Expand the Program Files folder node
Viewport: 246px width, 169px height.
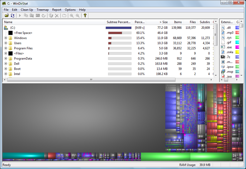pyautogui.click(x=6, y=48)
